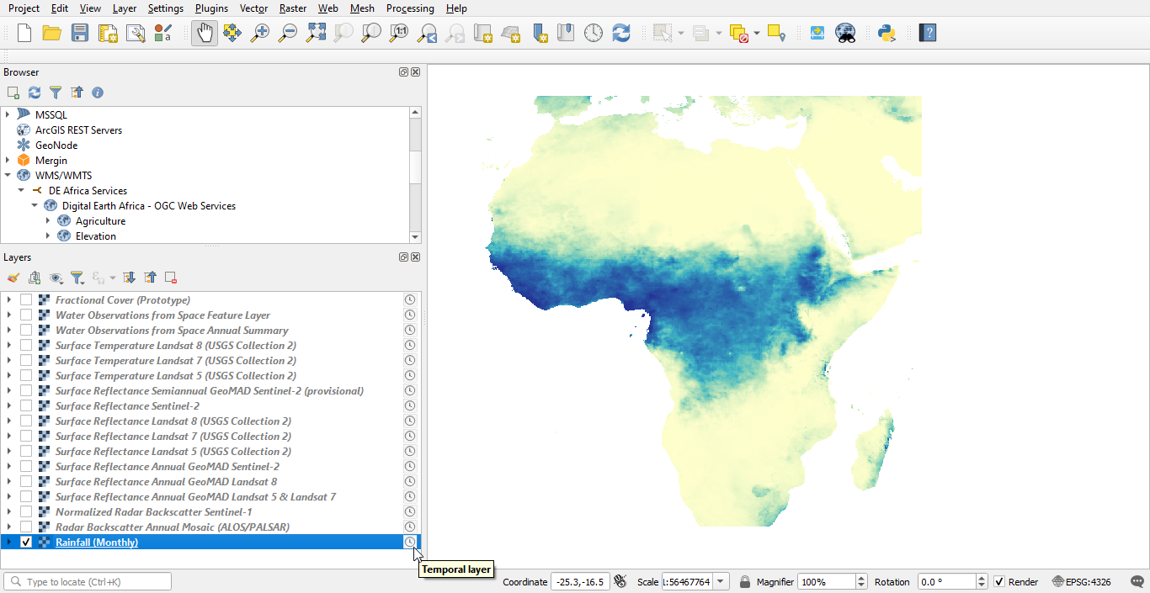The width and height of the screenshot is (1150, 593).
Task: Open the Python console
Action: (x=886, y=33)
